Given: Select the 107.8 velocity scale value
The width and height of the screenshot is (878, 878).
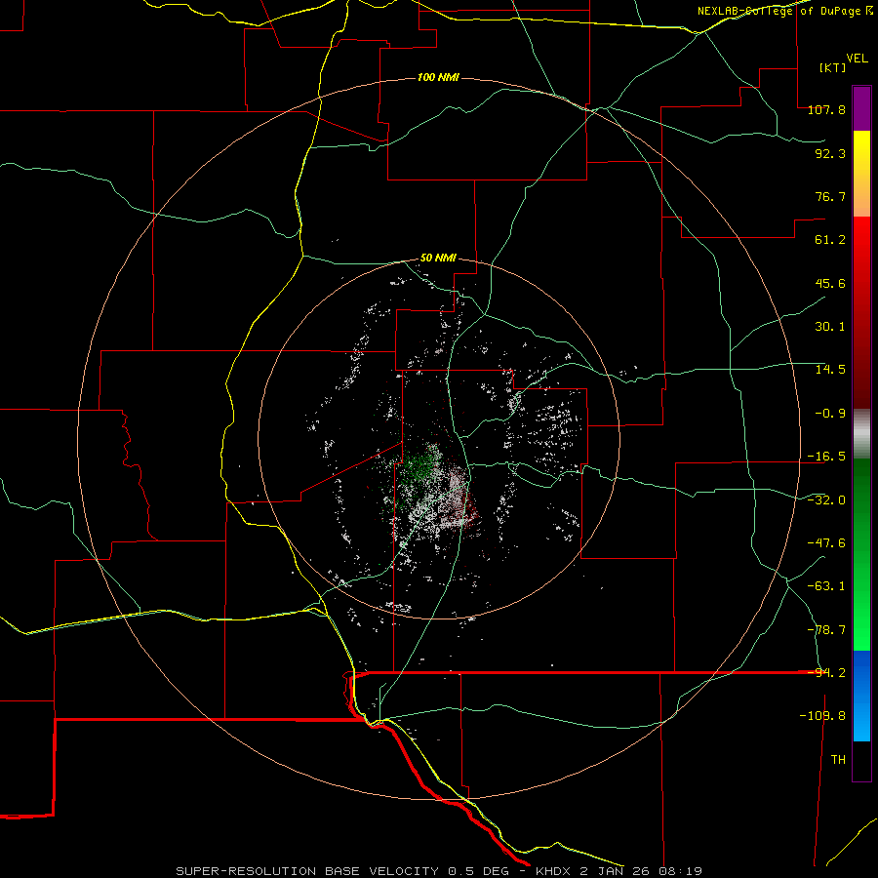Looking at the screenshot, I should [826, 109].
